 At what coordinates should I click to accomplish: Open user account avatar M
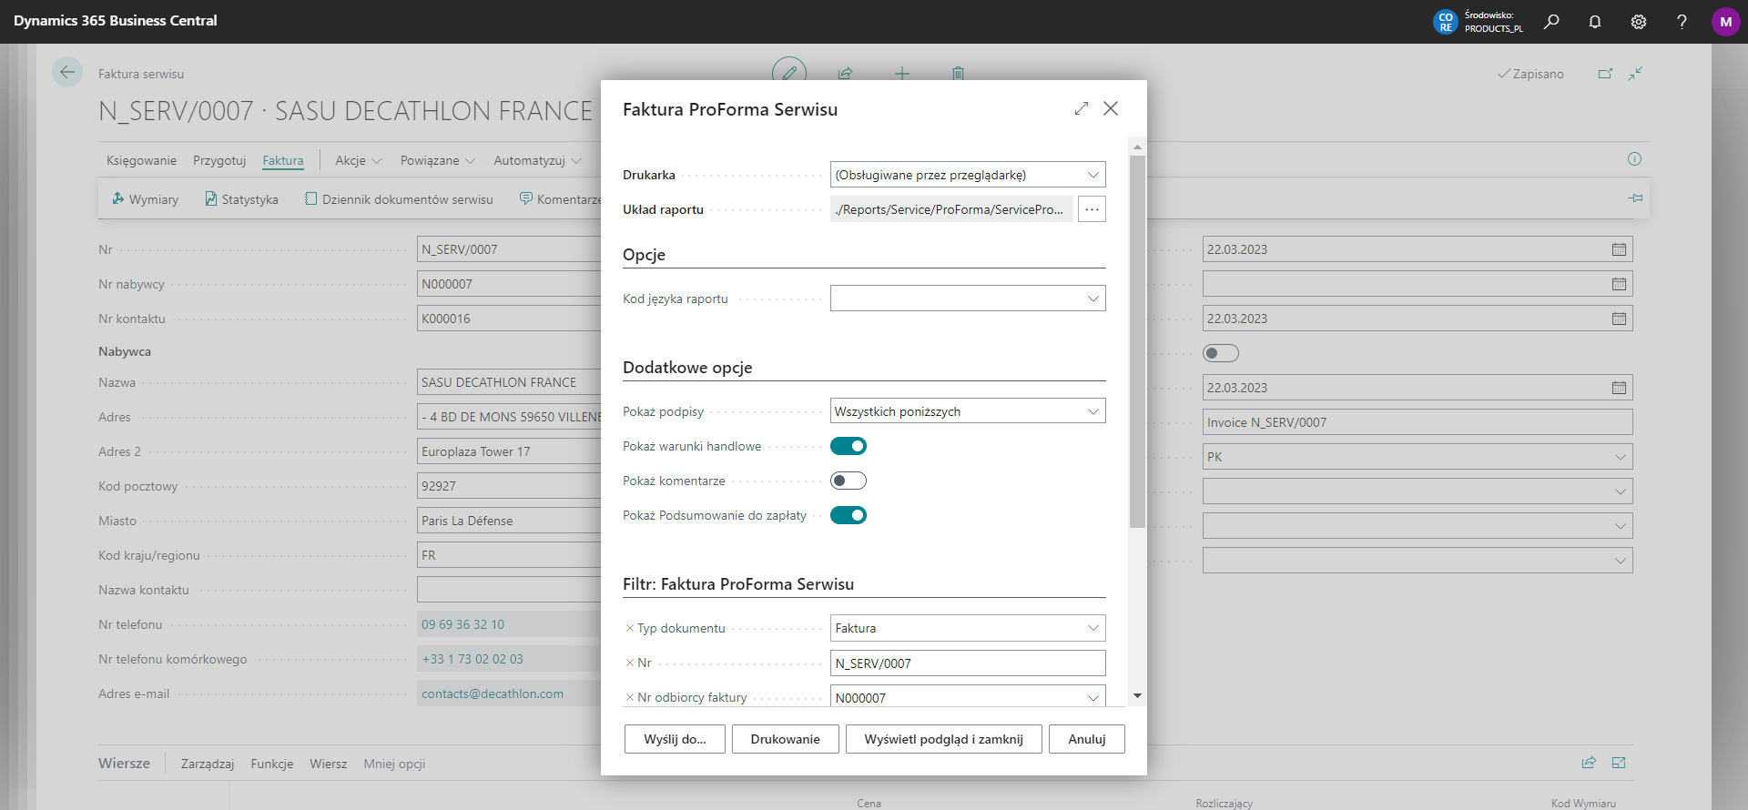[x=1725, y=22]
